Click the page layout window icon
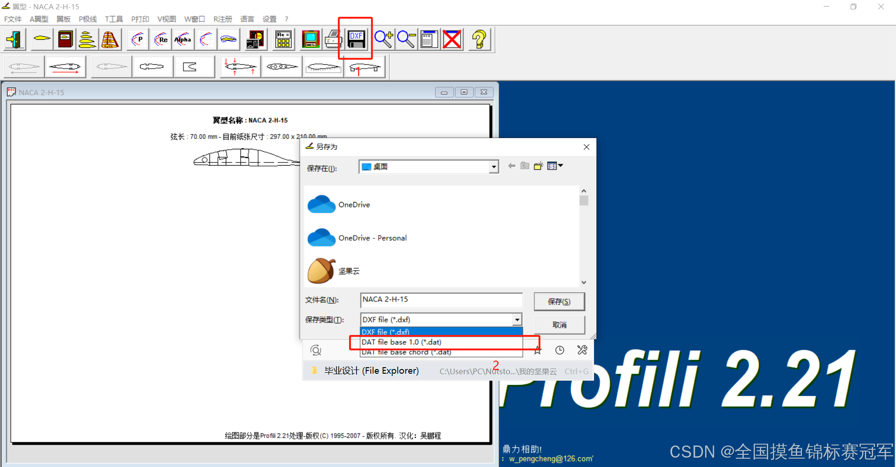The height and width of the screenshot is (467, 896). [x=429, y=39]
